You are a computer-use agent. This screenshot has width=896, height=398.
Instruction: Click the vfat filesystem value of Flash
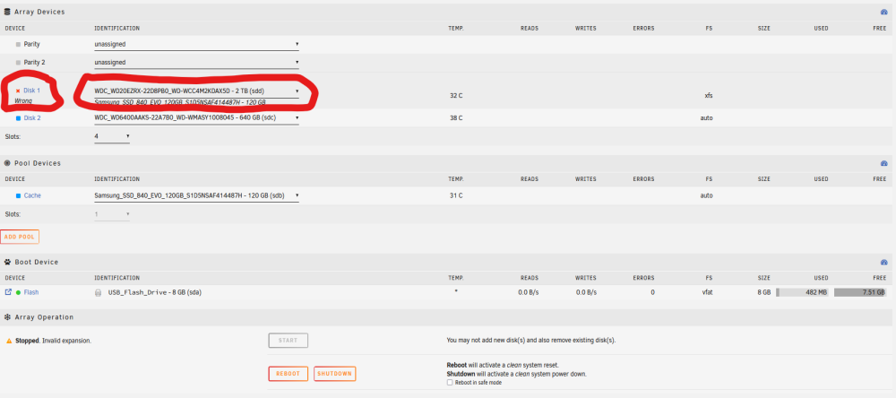[x=708, y=292]
